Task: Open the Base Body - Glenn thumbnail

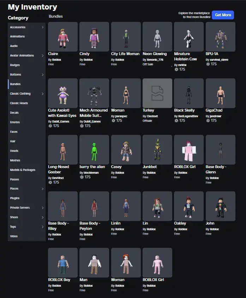Action: tap(220, 150)
